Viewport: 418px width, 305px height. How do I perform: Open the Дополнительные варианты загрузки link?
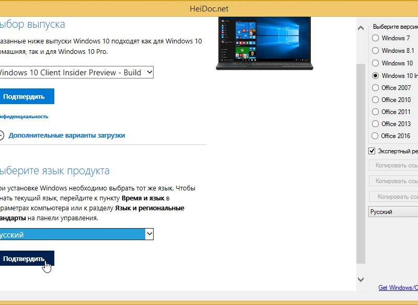(x=67, y=135)
